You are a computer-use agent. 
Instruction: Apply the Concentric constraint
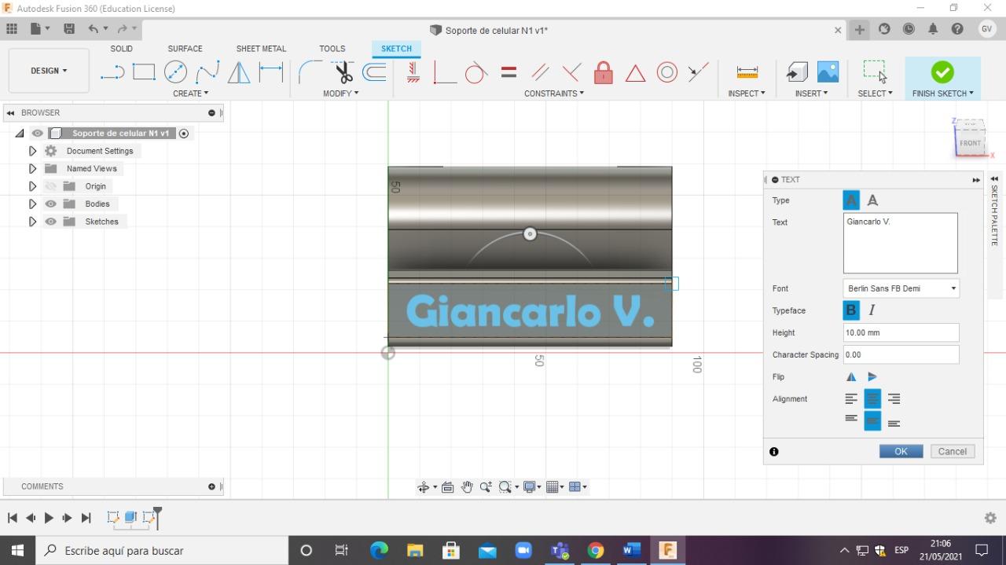pos(666,73)
